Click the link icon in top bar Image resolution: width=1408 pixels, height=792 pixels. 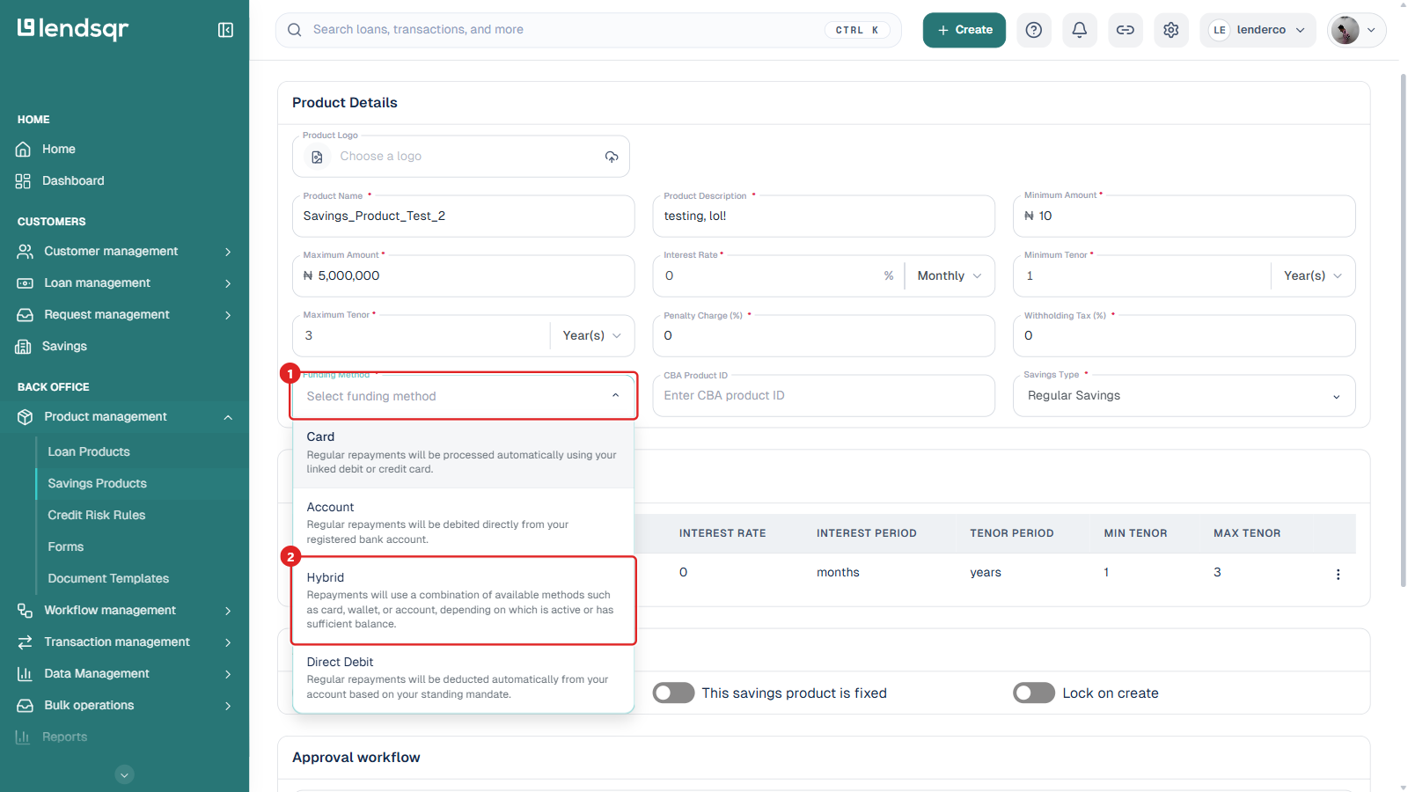1126,30
